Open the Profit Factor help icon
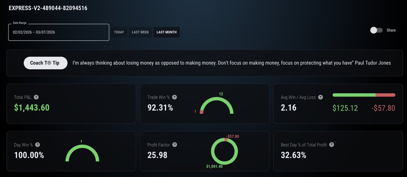The image size is (407, 177). [174, 145]
